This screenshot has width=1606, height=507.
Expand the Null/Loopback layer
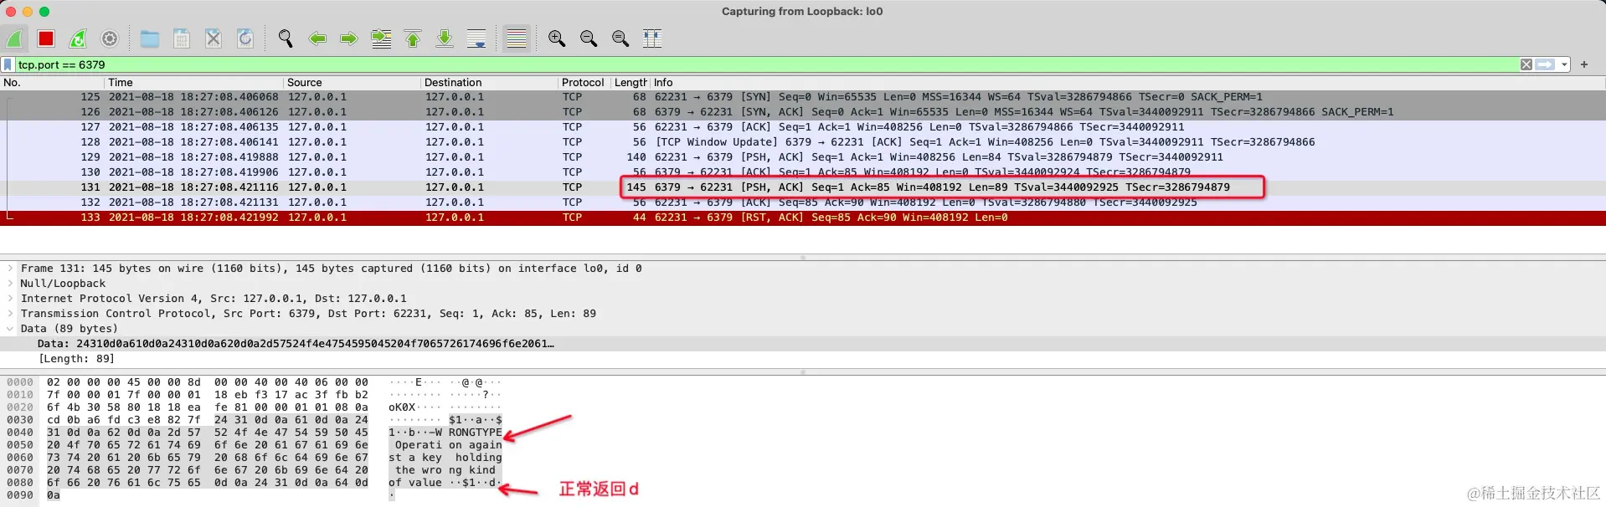9,284
